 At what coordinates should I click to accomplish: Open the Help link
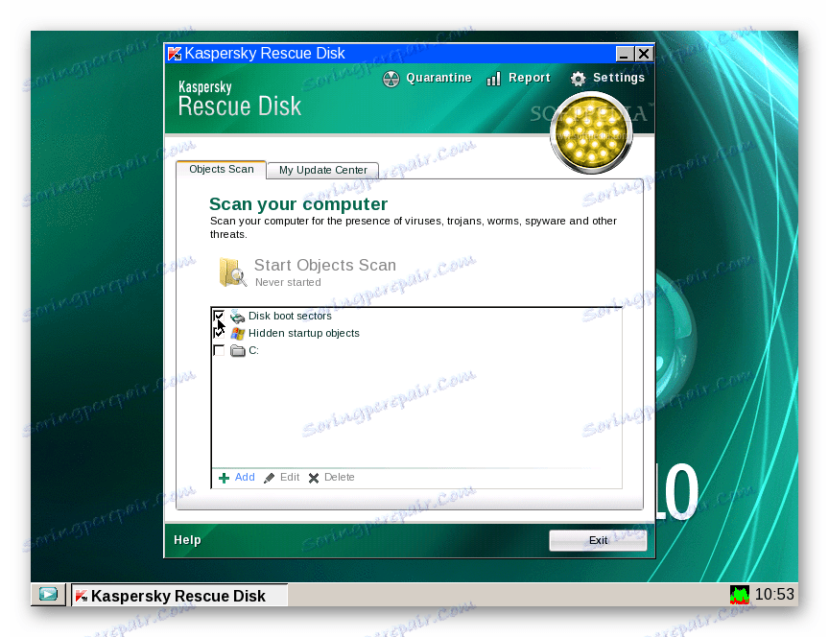pyautogui.click(x=187, y=540)
